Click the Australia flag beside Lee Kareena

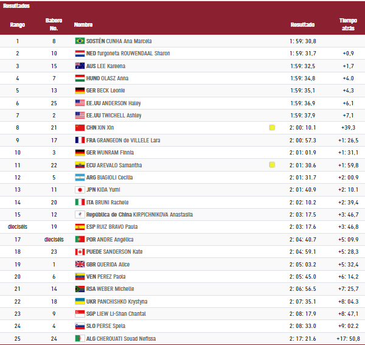(79, 66)
